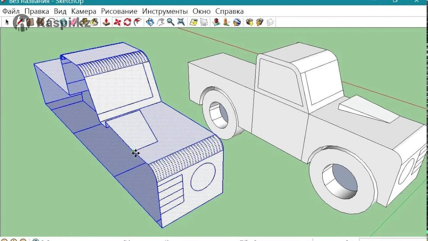The height and width of the screenshot is (241, 428).
Task: Select the arrow Select tool
Action: click(x=7, y=22)
